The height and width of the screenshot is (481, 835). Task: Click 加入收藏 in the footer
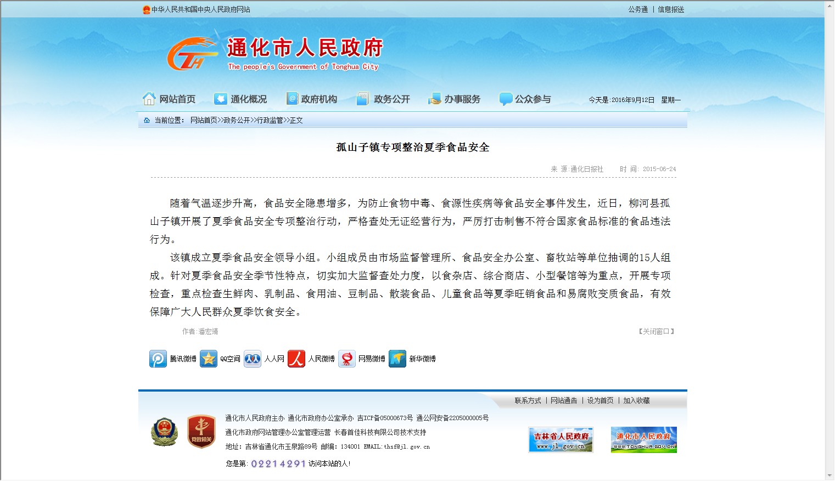[636, 401]
